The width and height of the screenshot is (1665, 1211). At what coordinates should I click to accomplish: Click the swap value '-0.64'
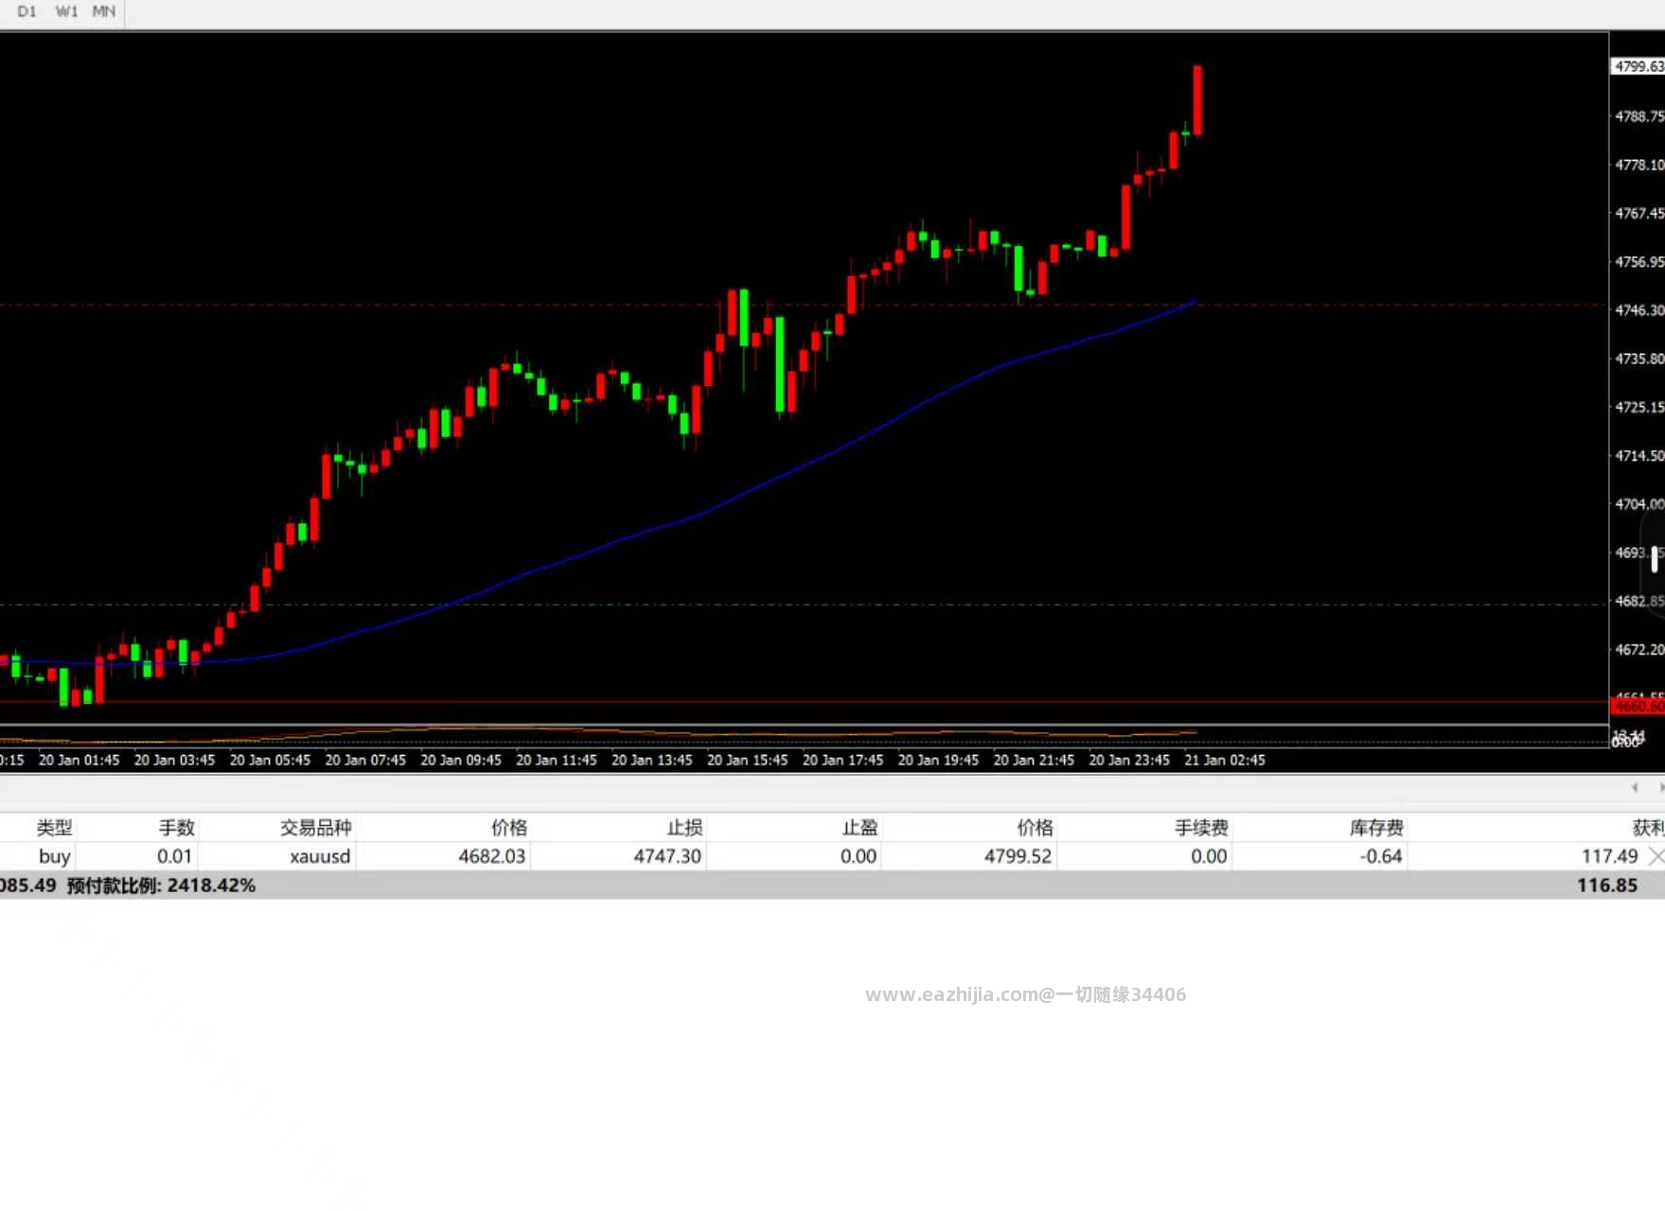[x=1381, y=856]
